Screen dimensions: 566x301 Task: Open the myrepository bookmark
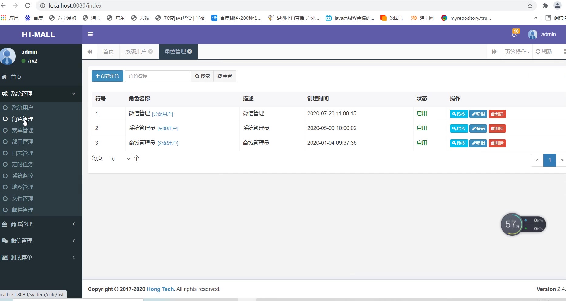[466, 18]
